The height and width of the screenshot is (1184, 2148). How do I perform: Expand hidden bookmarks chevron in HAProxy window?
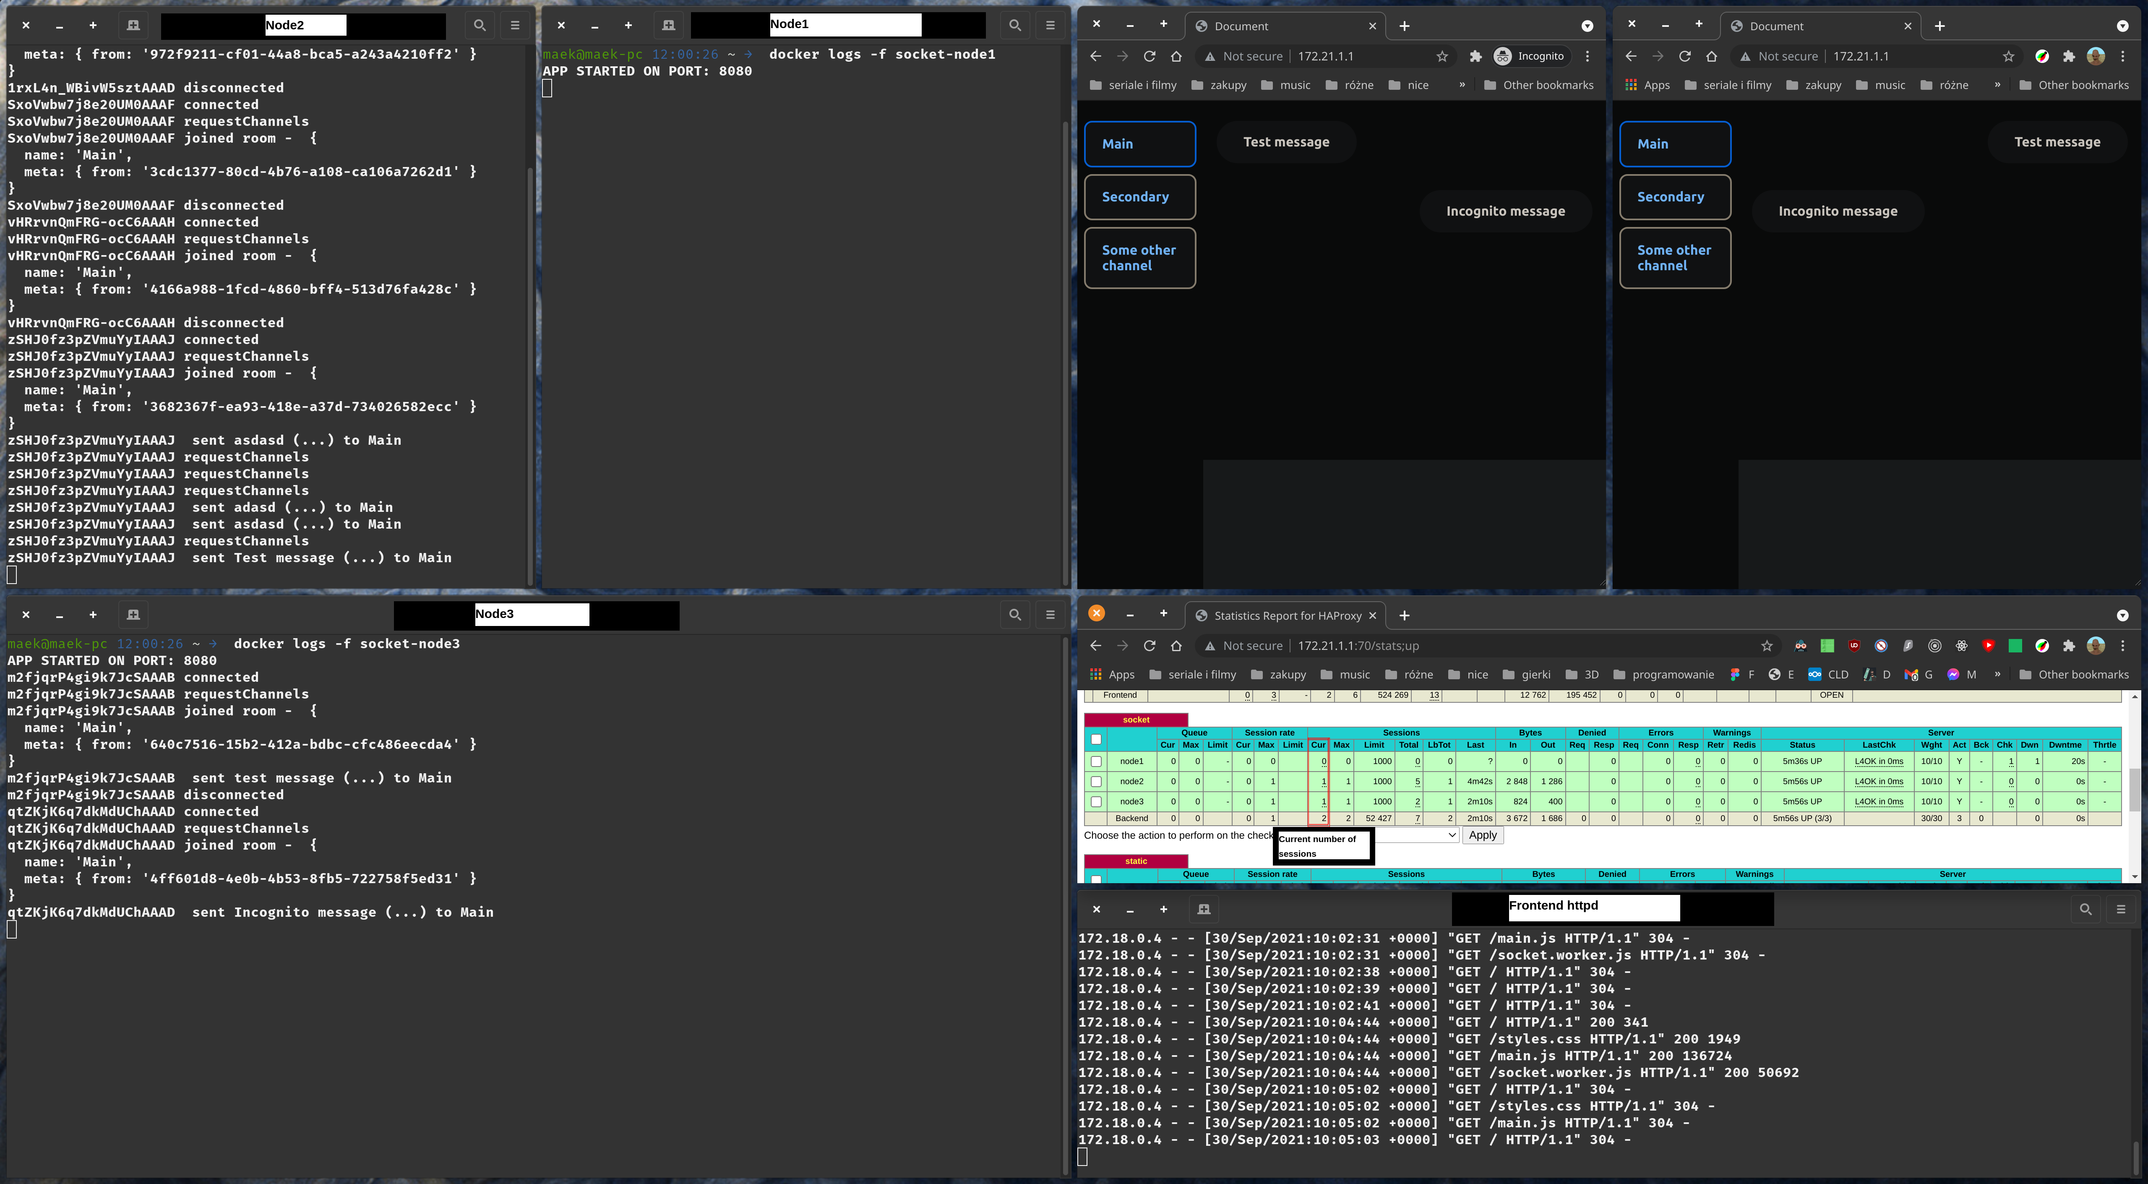point(1997,674)
